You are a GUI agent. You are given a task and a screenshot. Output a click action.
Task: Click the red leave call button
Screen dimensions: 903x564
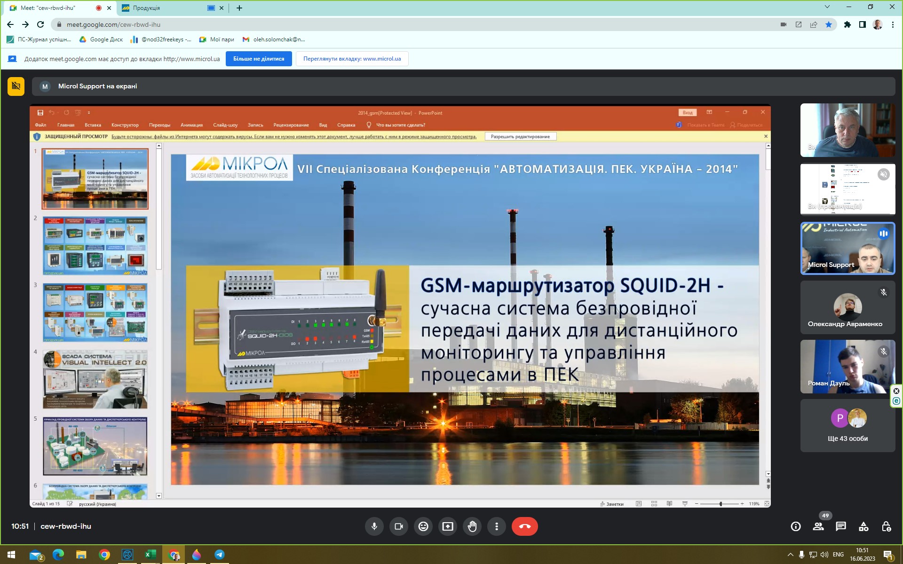(x=524, y=526)
